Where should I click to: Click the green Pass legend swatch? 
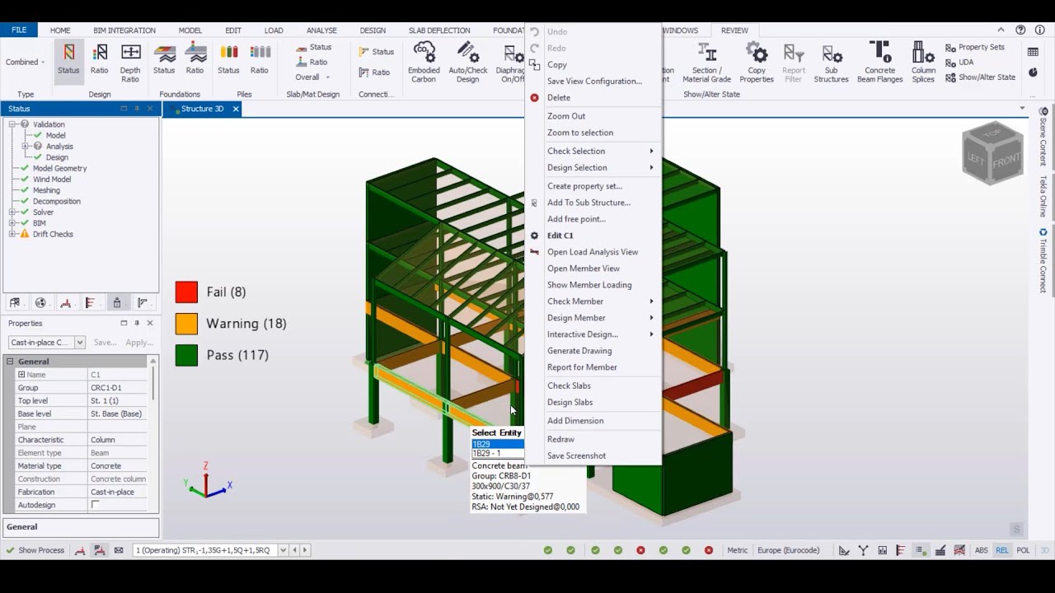(186, 355)
